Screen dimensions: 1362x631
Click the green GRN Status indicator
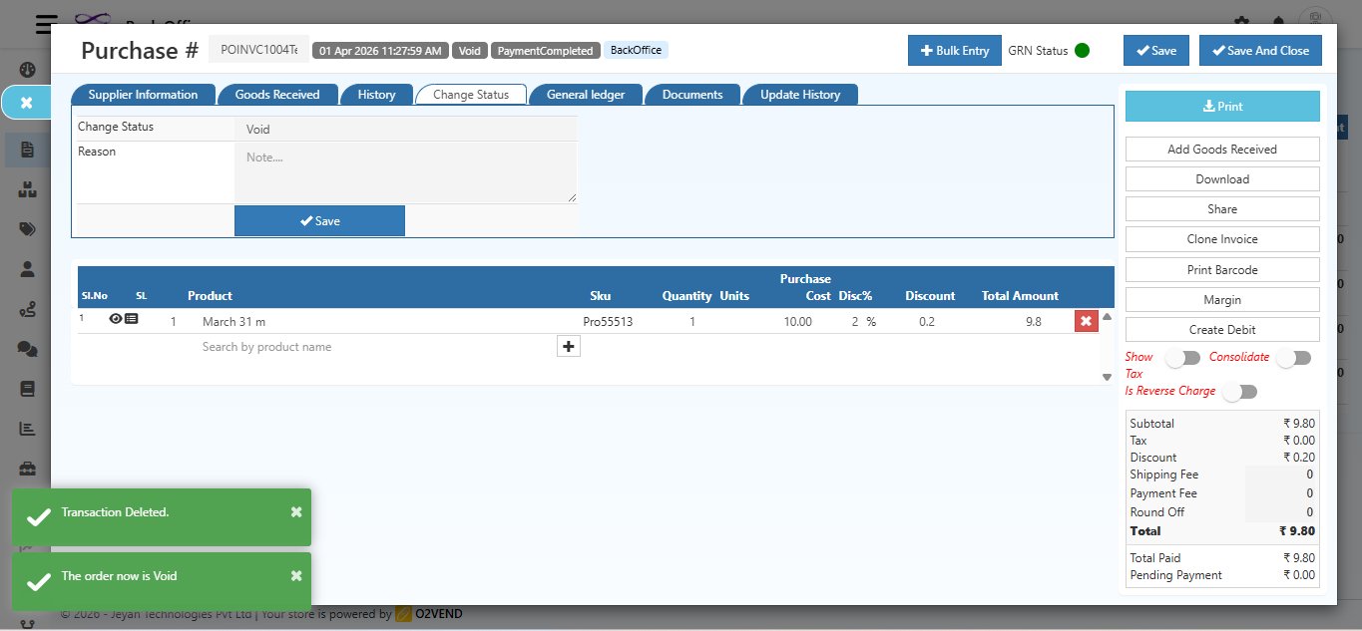[x=1082, y=51]
